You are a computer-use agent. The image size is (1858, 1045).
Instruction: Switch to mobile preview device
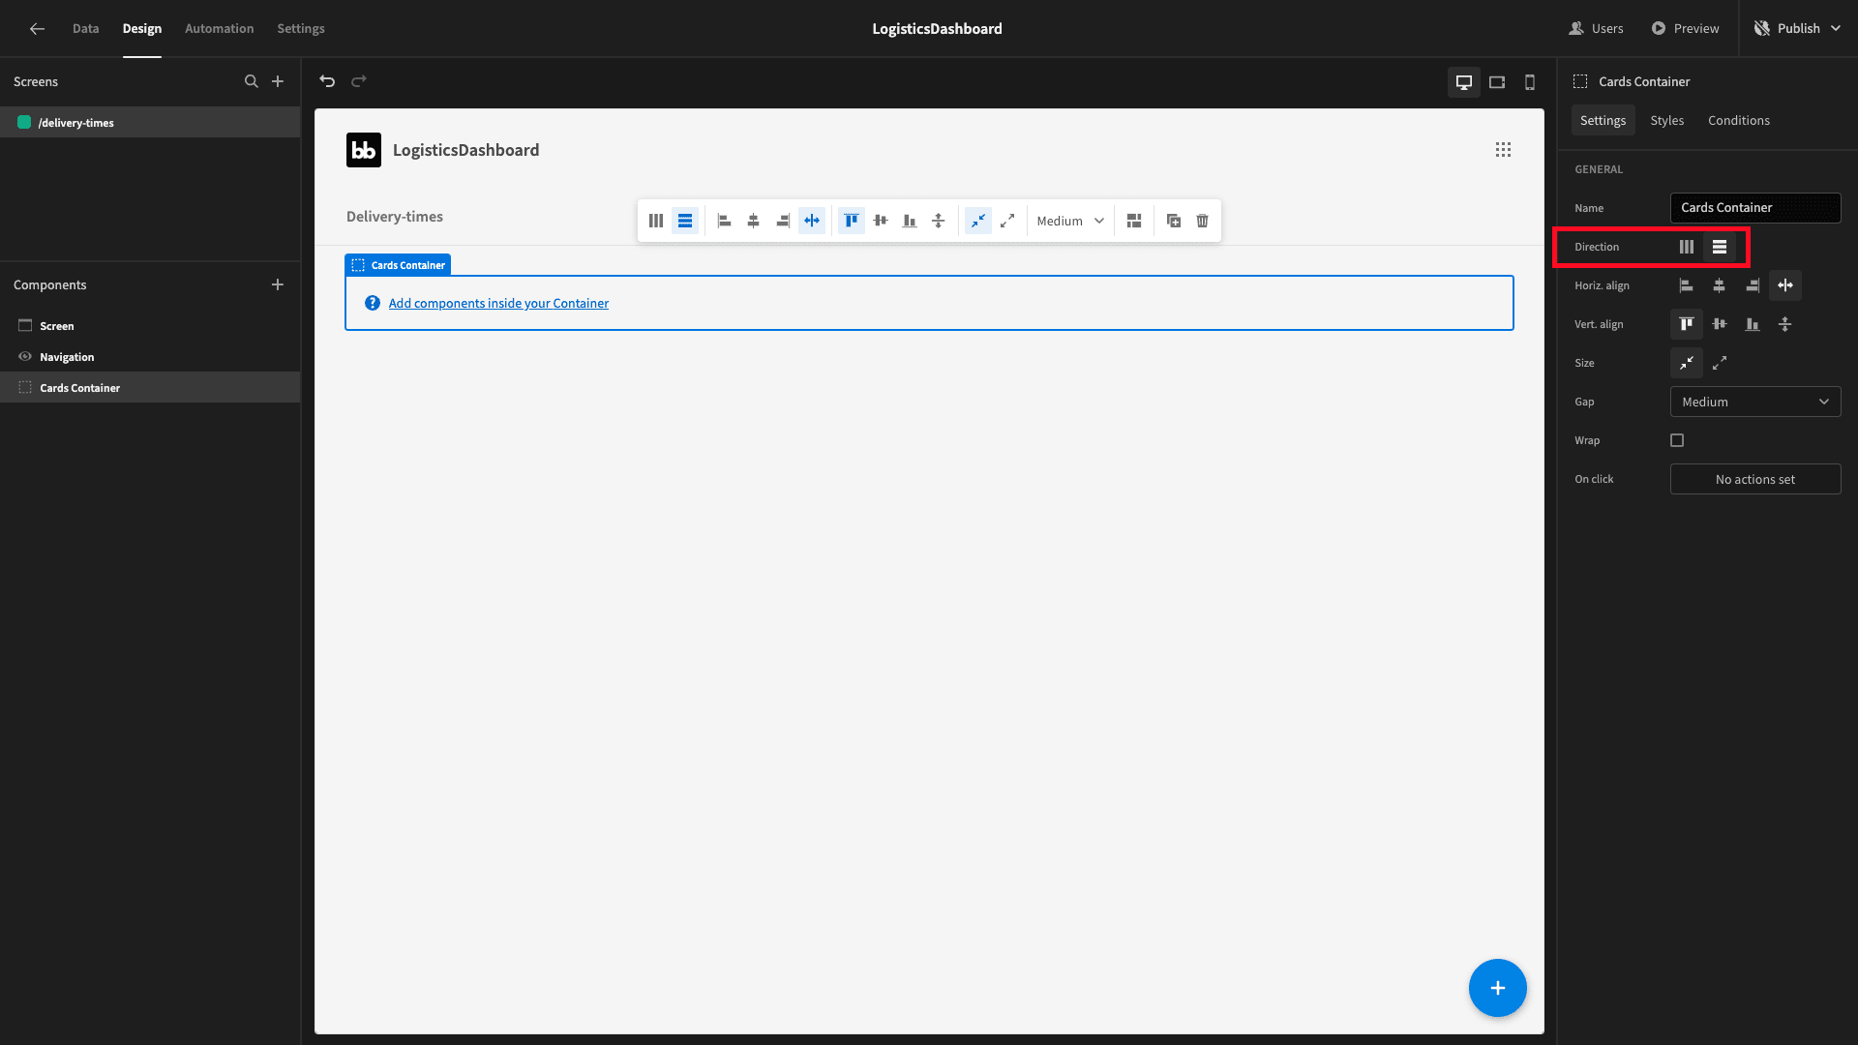click(x=1530, y=82)
